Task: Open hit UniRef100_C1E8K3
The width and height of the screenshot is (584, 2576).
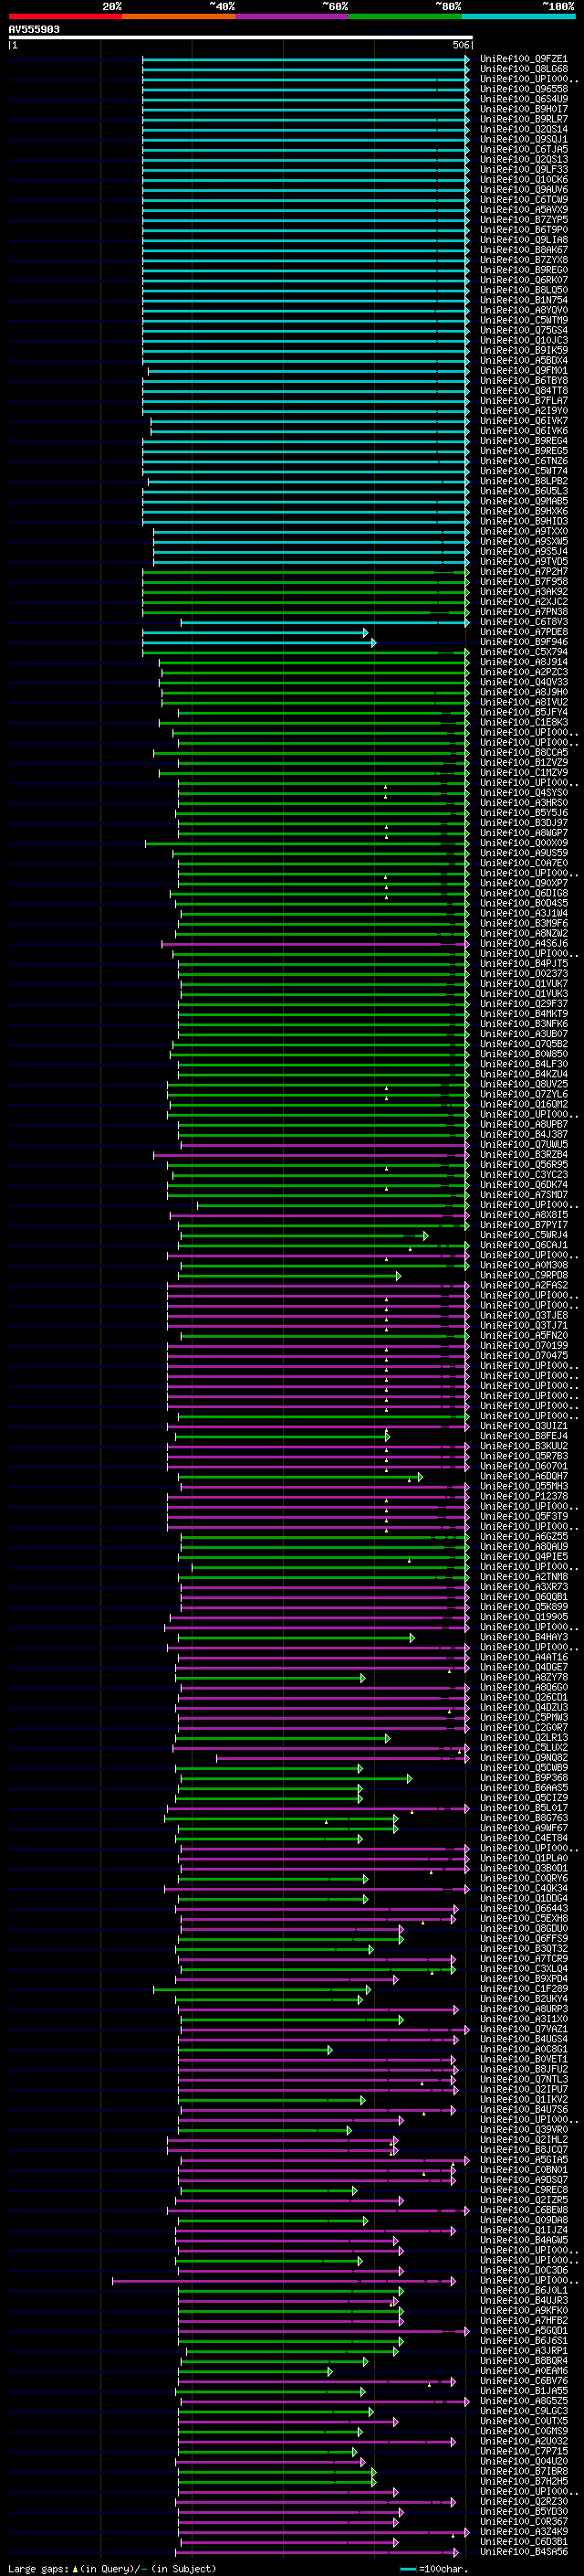Action: [523, 722]
